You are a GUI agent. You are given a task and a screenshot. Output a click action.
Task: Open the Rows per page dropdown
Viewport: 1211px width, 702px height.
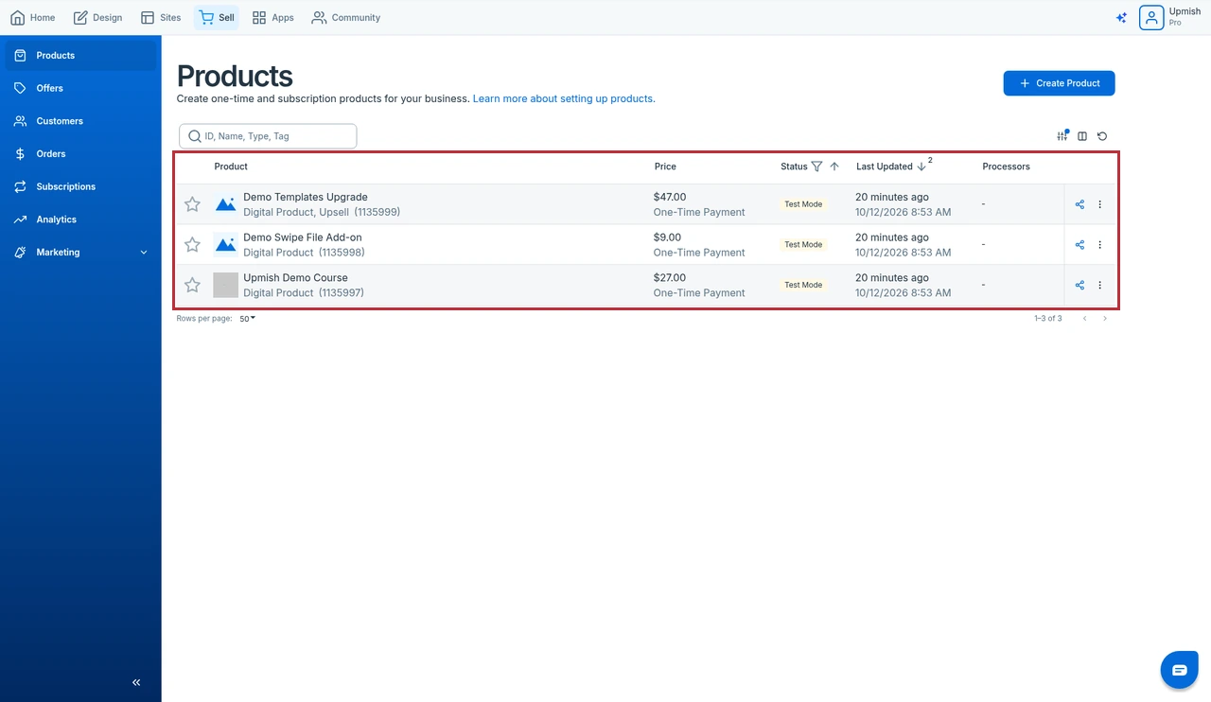coord(247,319)
